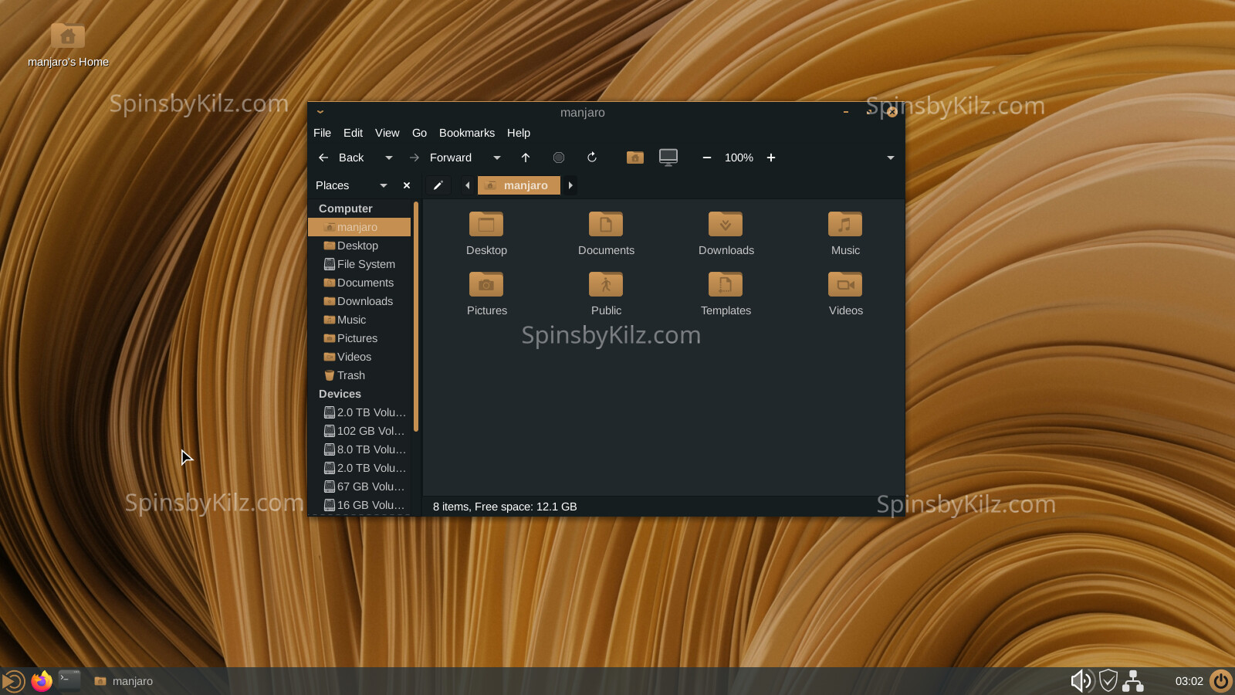Click the sidebar vertical scrollbar

[416, 317]
